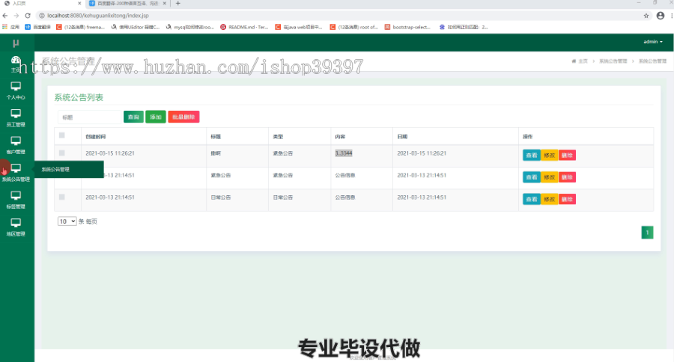Image resolution: width=674 pixels, height=362 pixels.
Task: Open the 应用 apps bookmark
Action: (10, 27)
